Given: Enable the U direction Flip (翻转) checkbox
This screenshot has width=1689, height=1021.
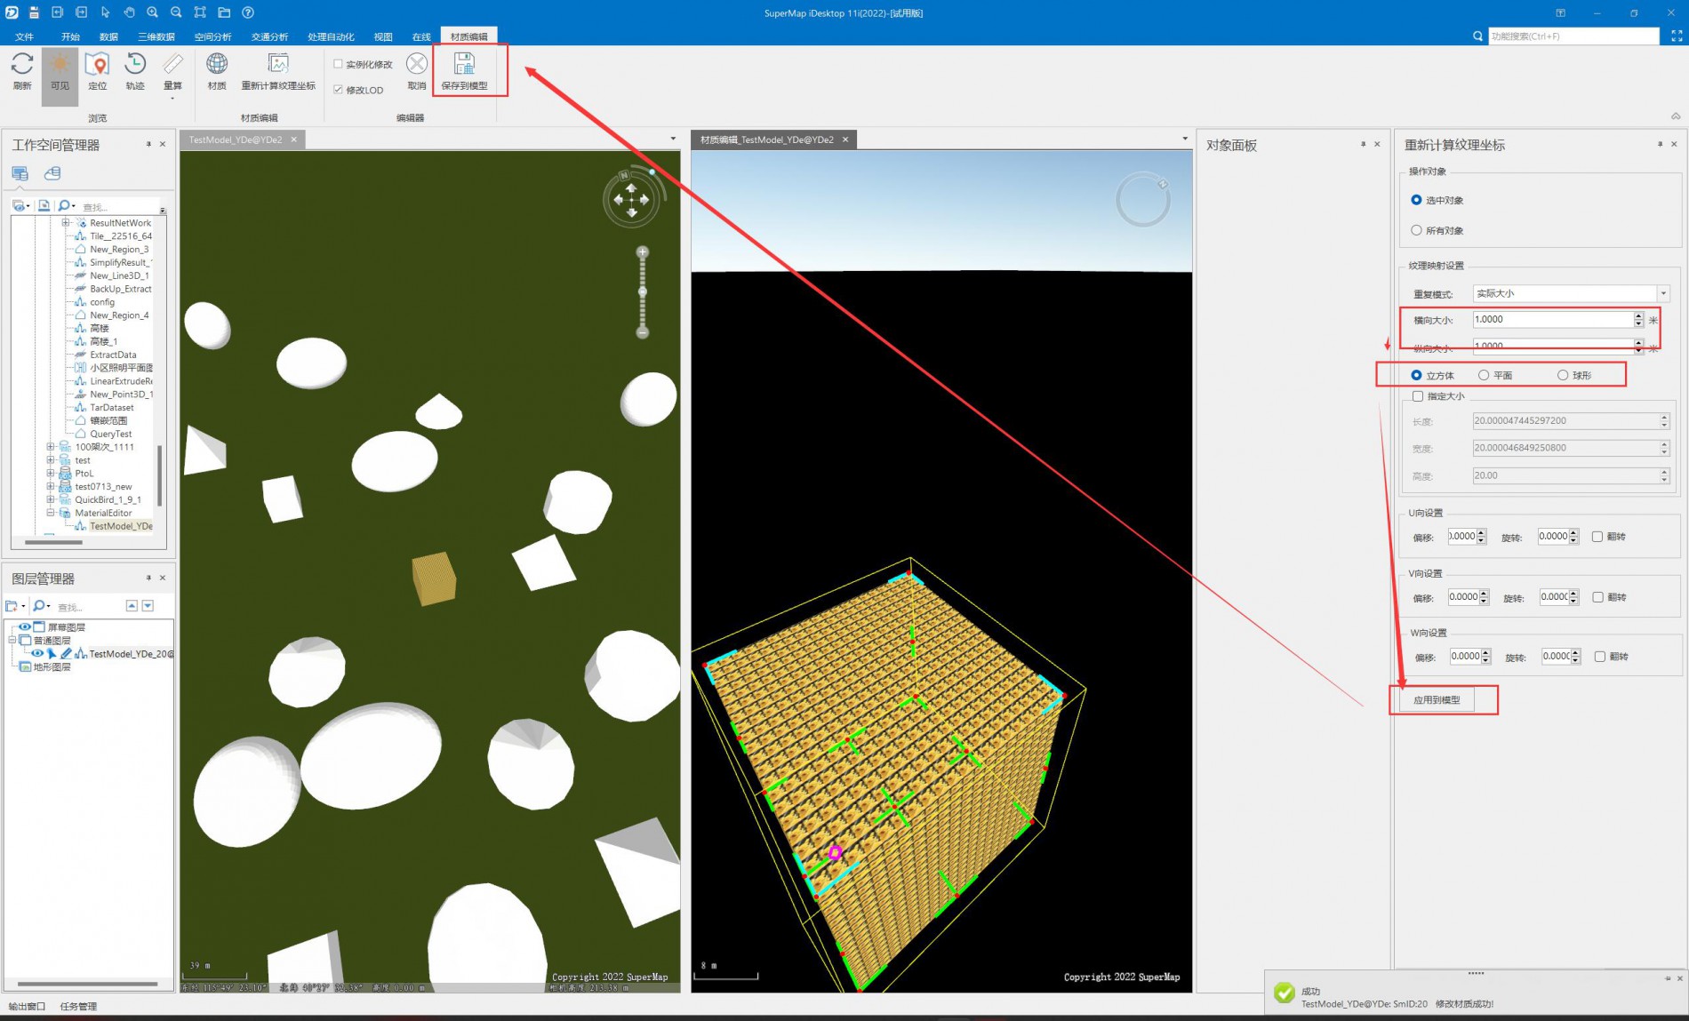Looking at the screenshot, I should 1597,537.
